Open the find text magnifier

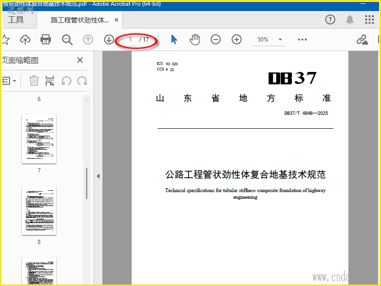tap(67, 40)
